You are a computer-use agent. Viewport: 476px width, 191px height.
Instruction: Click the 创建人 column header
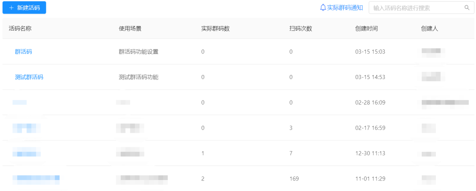[429, 29]
